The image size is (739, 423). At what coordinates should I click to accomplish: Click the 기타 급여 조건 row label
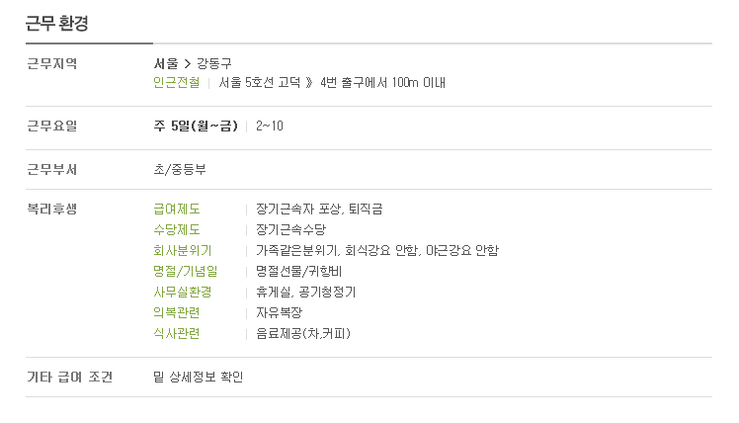click(x=70, y=377)
